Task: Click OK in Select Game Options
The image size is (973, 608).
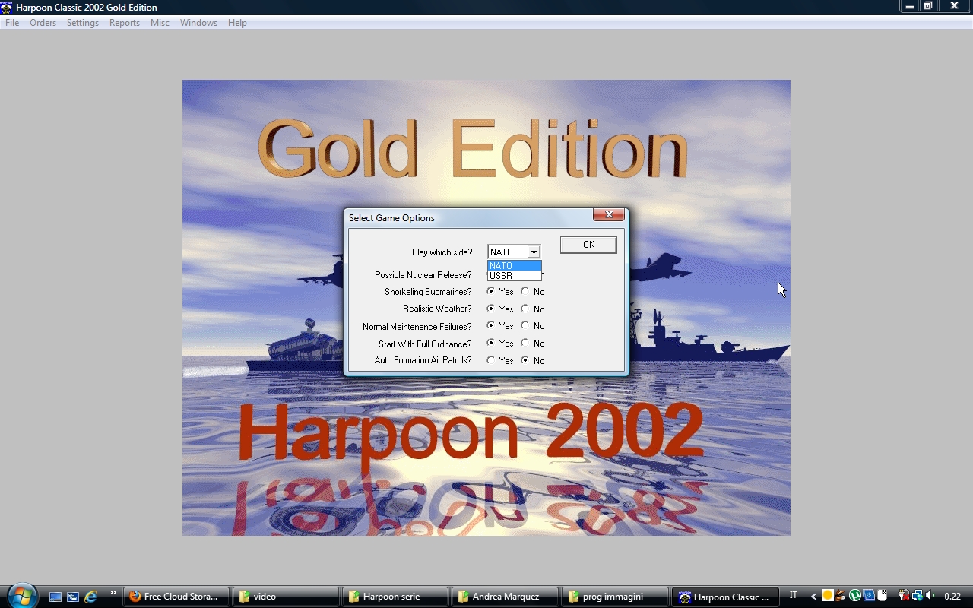Action: click(588, 244)
